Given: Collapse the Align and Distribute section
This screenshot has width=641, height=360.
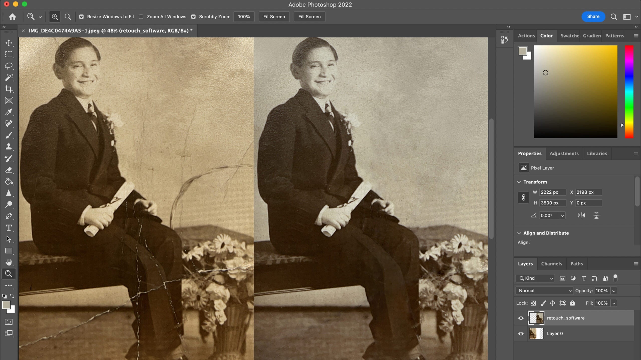Looking at the screenshot, I should [x=519, y=233].
